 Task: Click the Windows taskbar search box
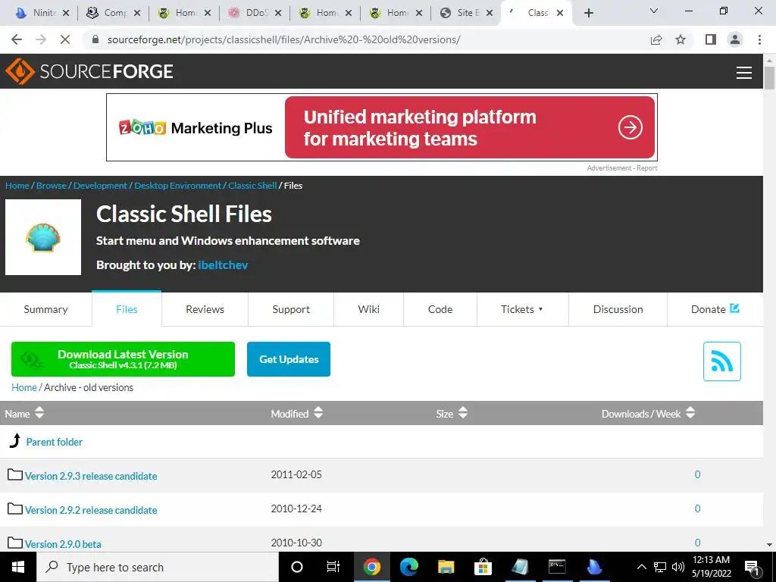158,567
